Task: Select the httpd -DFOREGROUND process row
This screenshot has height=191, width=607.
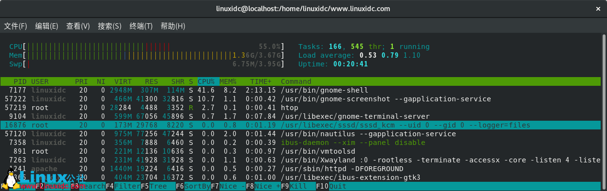Action: tap(301, 169)
